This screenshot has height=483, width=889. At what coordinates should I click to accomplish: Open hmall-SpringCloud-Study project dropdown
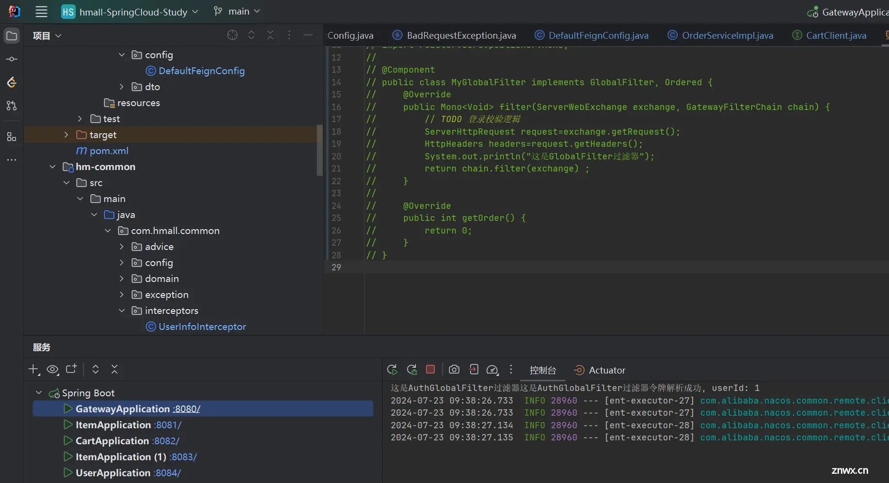pos(131,12)
